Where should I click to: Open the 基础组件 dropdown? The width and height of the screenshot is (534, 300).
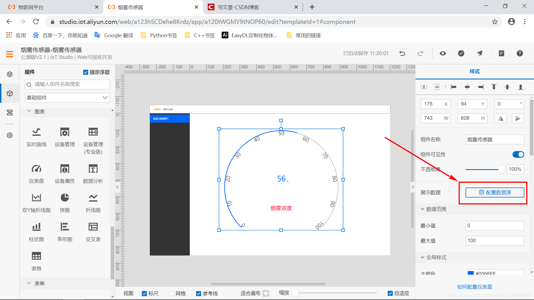click(x=67, y=98)
